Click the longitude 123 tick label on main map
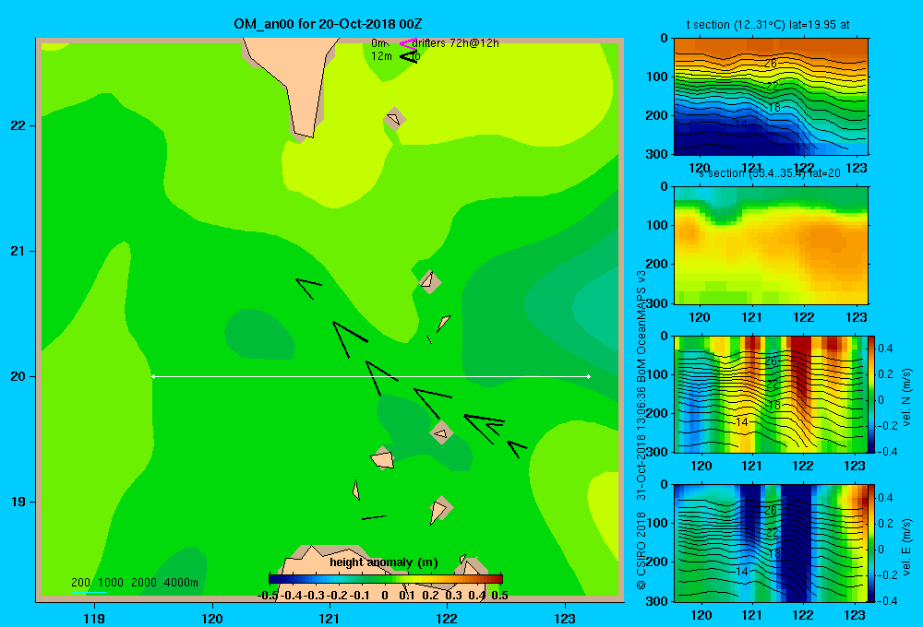Screen dimensions: 923x627 pos(565,618)
